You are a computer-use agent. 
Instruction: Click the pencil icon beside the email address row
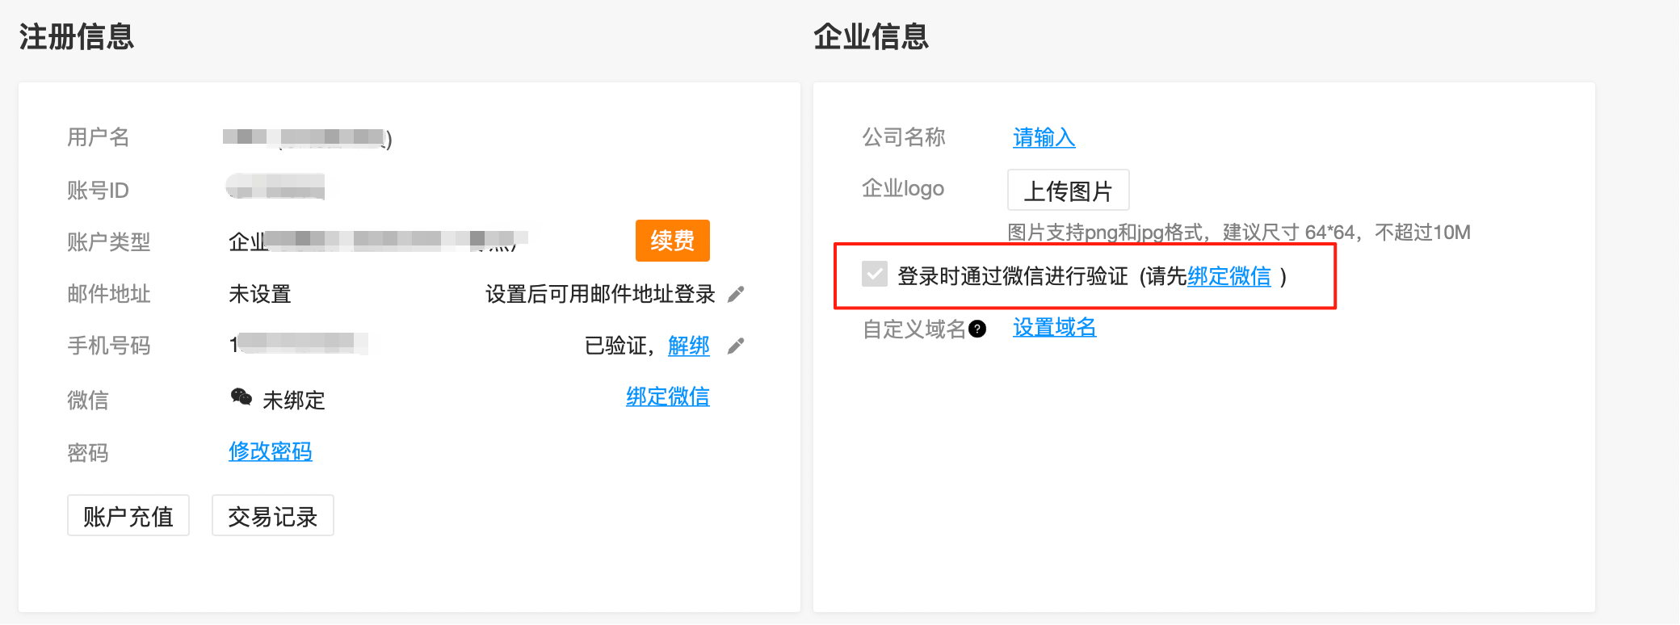click(736, 294)
